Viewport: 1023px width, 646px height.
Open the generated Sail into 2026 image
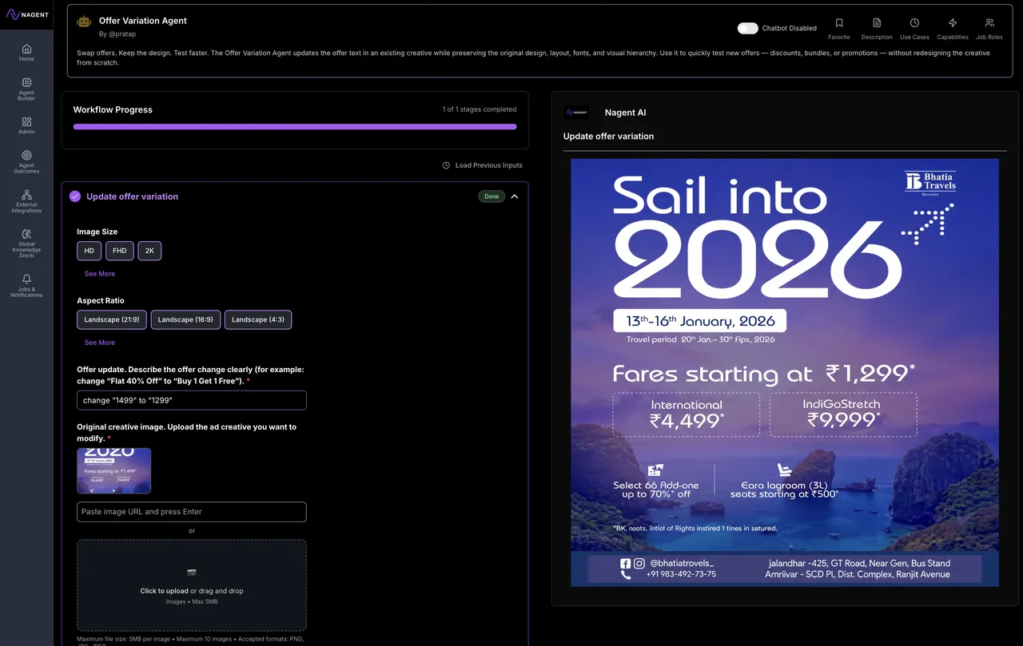click(x=785, y=372)
